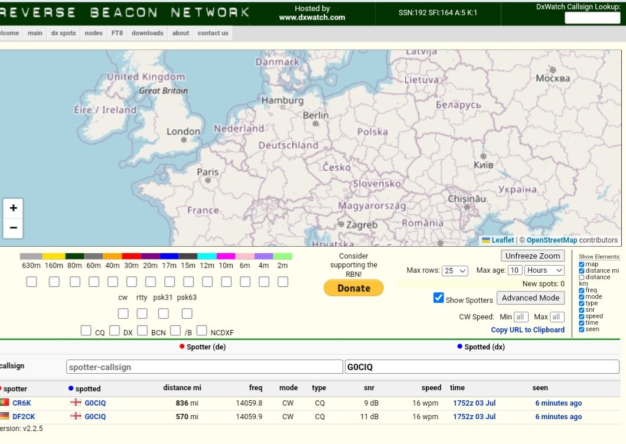This screenshot has height=444, width=626.
Task: Click the spotted callsign field containing G0CIQ
Action: (482, 367)
